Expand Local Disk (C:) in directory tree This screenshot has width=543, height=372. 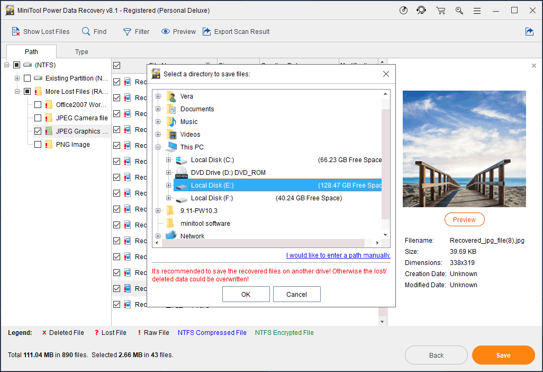point(168,160)
